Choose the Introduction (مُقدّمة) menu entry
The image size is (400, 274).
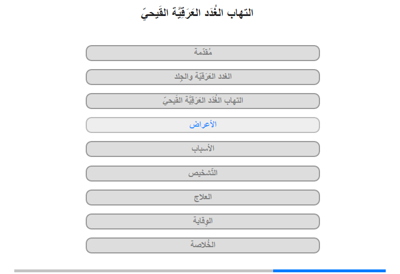point(203,53)
